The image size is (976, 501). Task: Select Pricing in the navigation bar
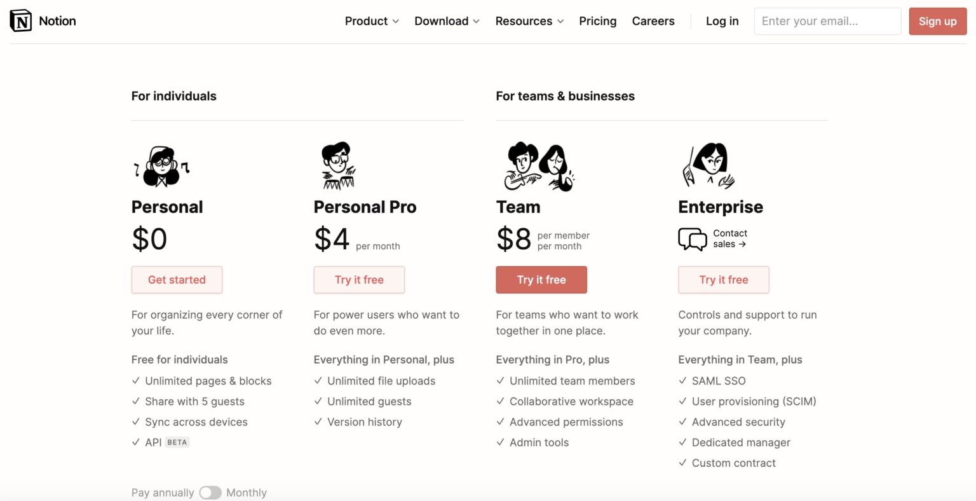597,21
